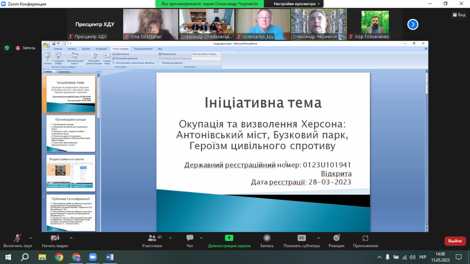
Task: Switch to 'Структура' pane tab
Action: [x=64, y=72]
